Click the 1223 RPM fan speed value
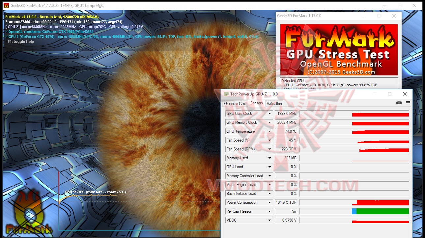This screenshot has width=425, height=238. [x=286, y=149]
